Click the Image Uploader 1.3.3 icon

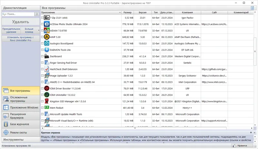47,76
